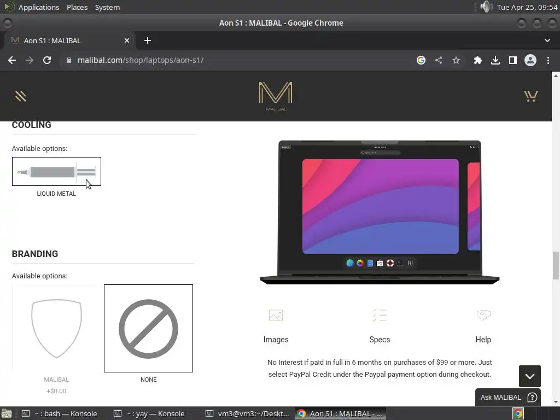The width and height of the screenshot is (560, 420).
Task: Click the Images picture icon
Action: pyautogui.click(x=276, y=316)
